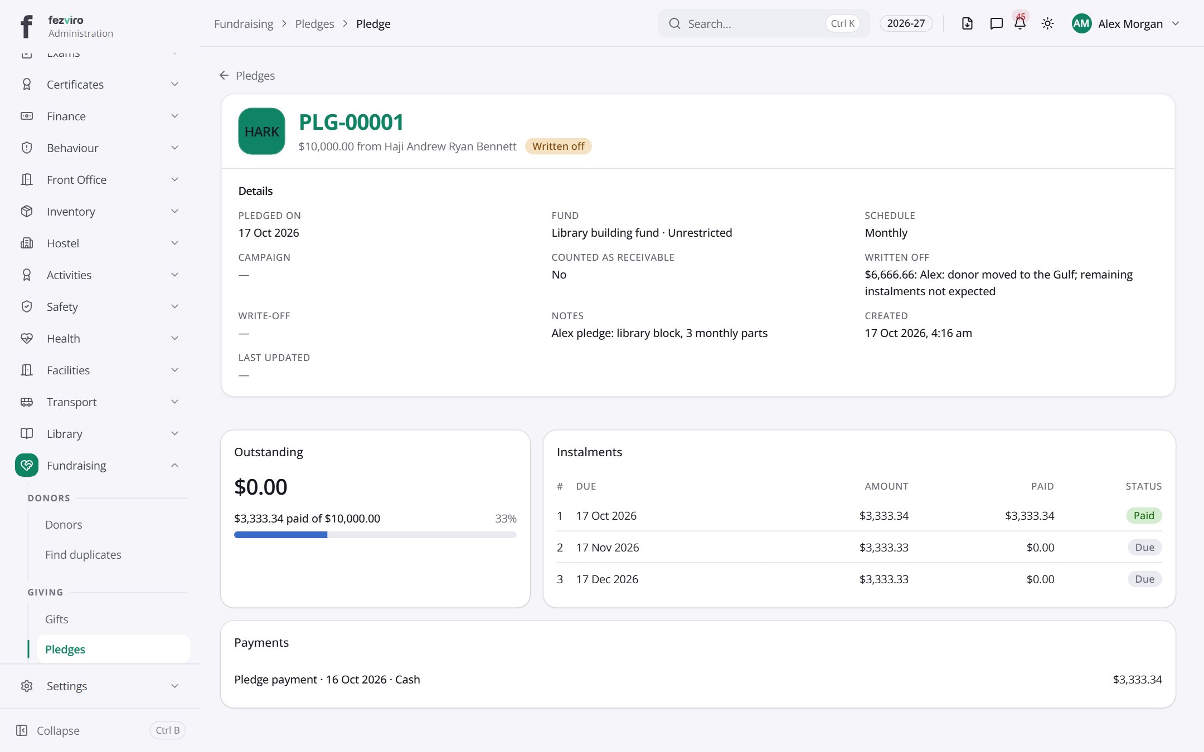1204x752 pixels.
Task: Expand the Facilities menu chevron
Action: [x=174, y=370]
